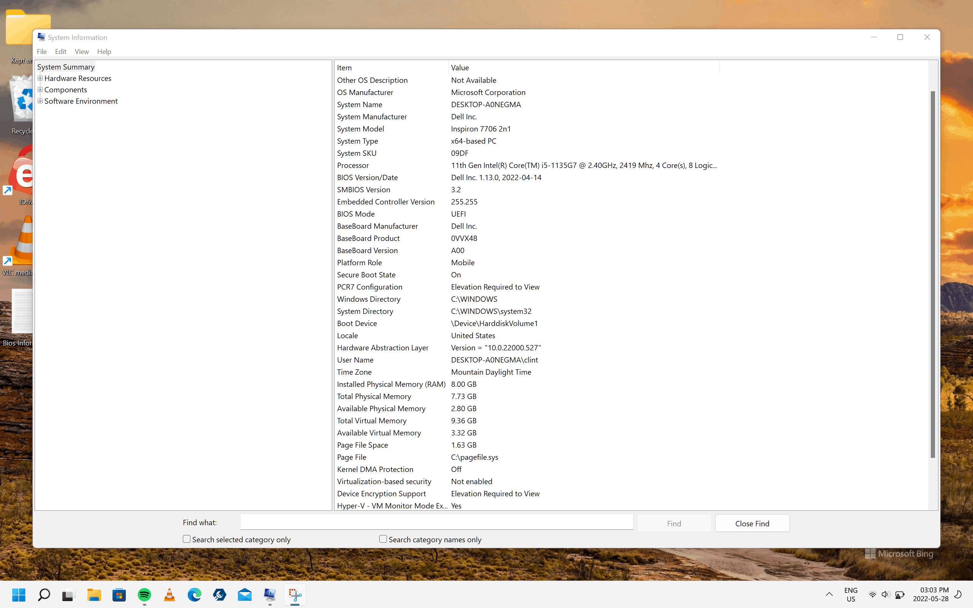This screenshot has width=973, height=608.
Task: Click System Information taskbar icon
Action: tap(270, 594)
